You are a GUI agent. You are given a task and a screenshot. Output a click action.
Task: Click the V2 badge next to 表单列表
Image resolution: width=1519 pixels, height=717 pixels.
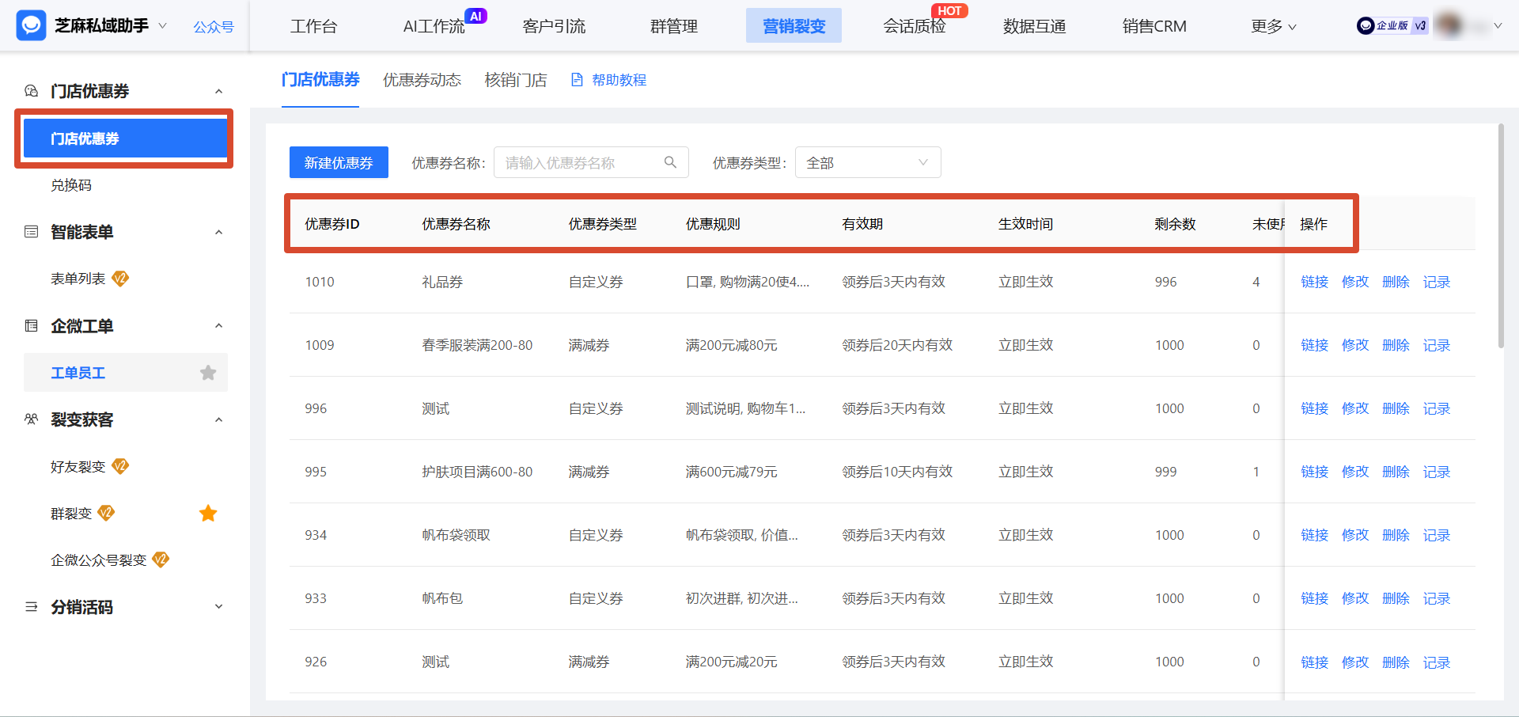click(120, 279)
